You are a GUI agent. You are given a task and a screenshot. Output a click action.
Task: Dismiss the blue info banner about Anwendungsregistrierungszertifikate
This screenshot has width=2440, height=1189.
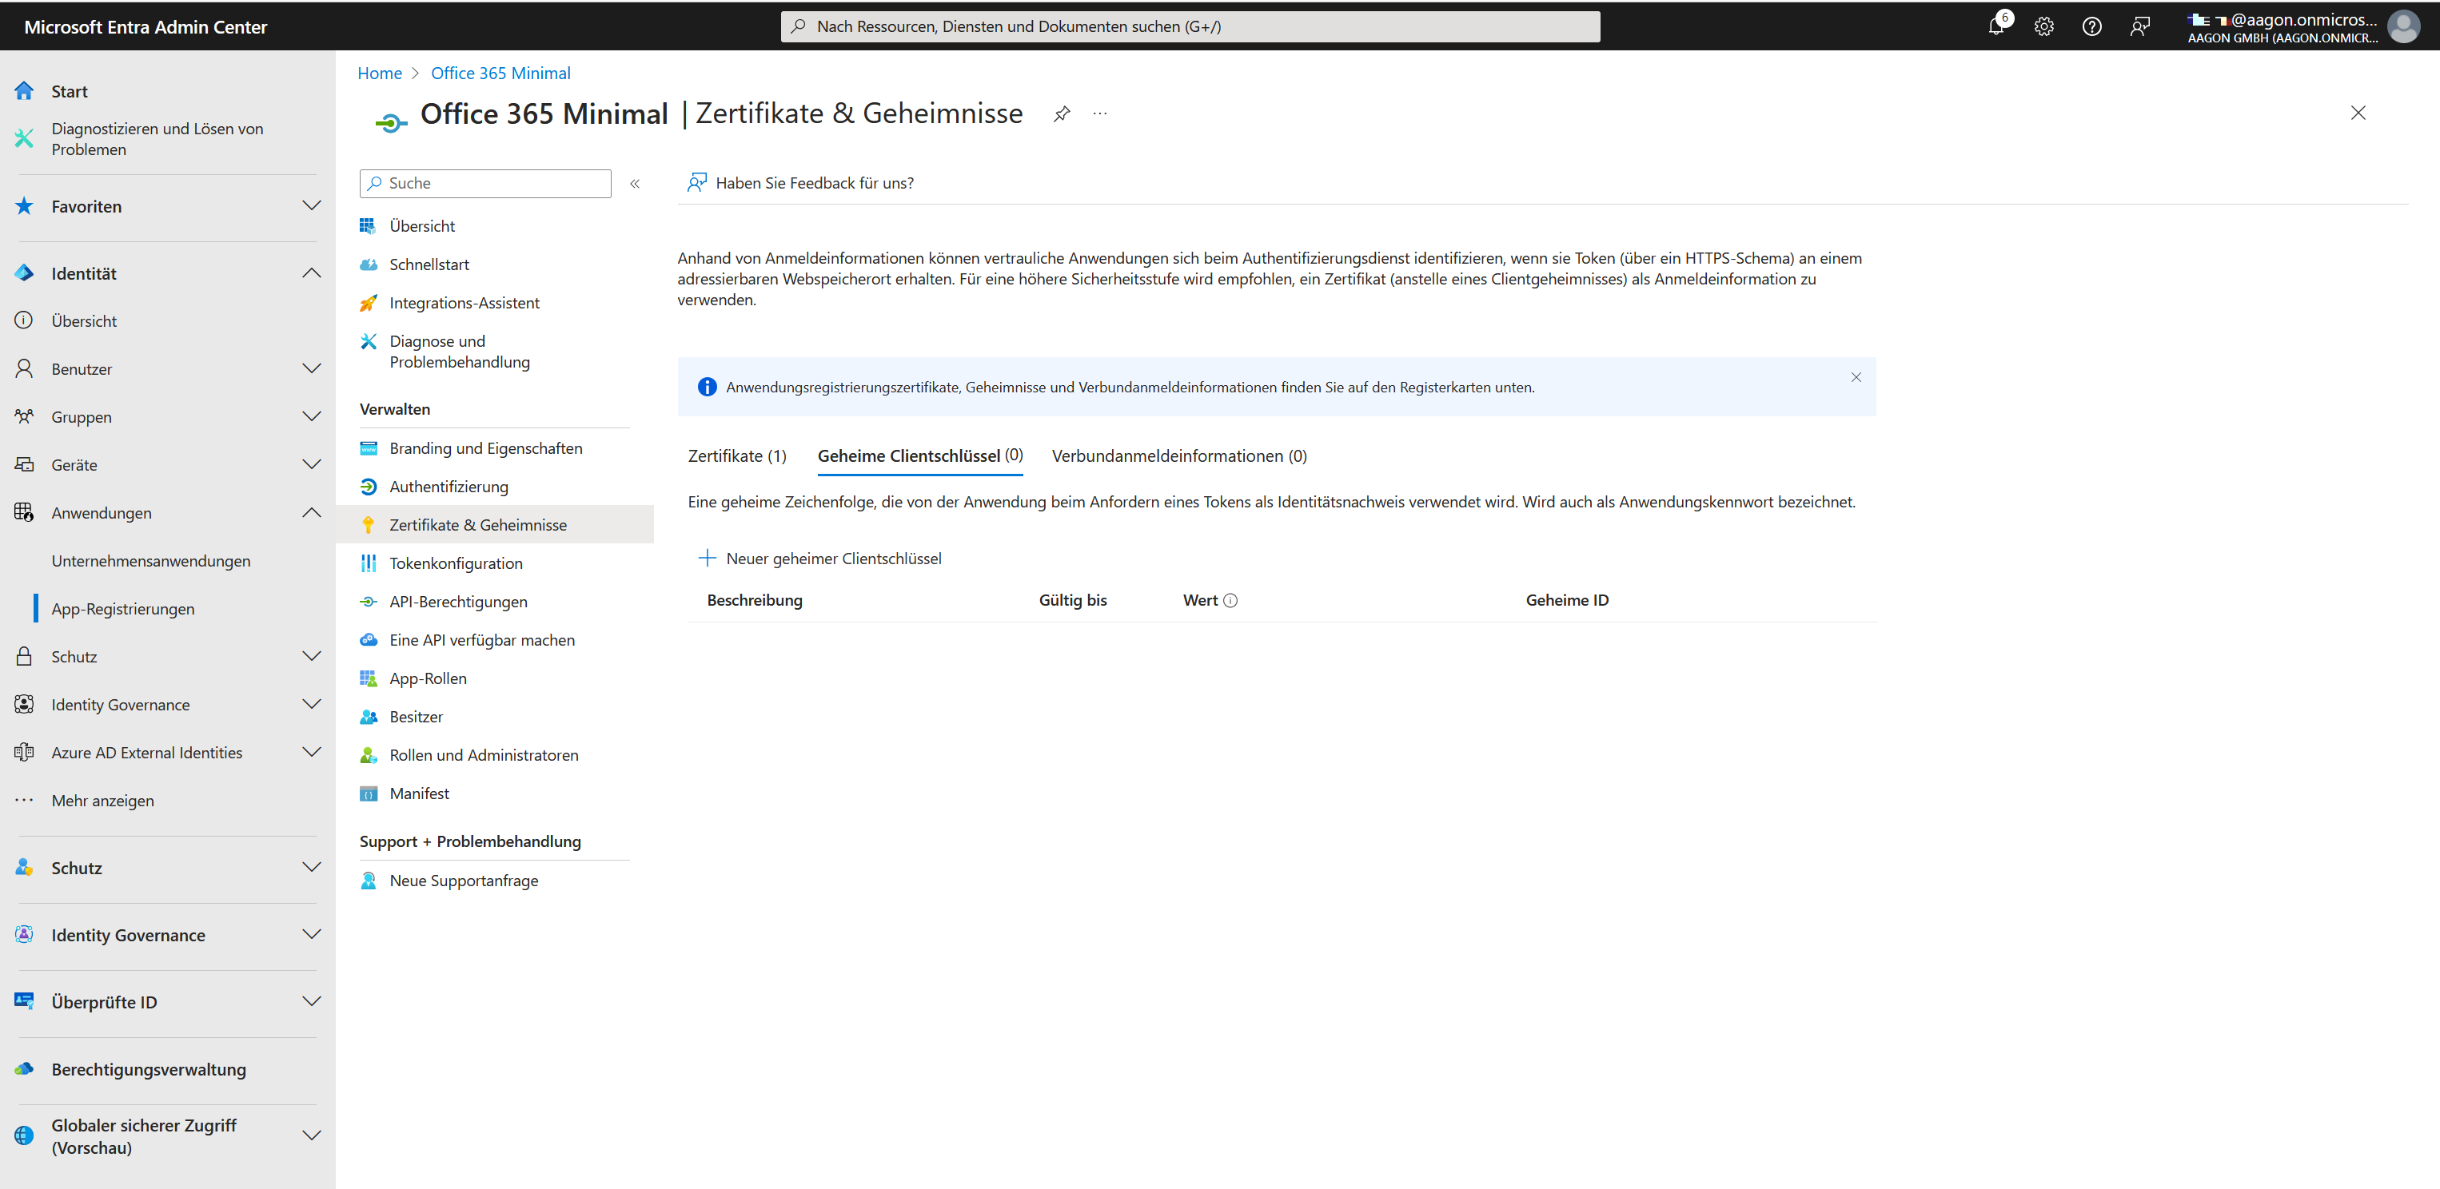(1856, 377)
